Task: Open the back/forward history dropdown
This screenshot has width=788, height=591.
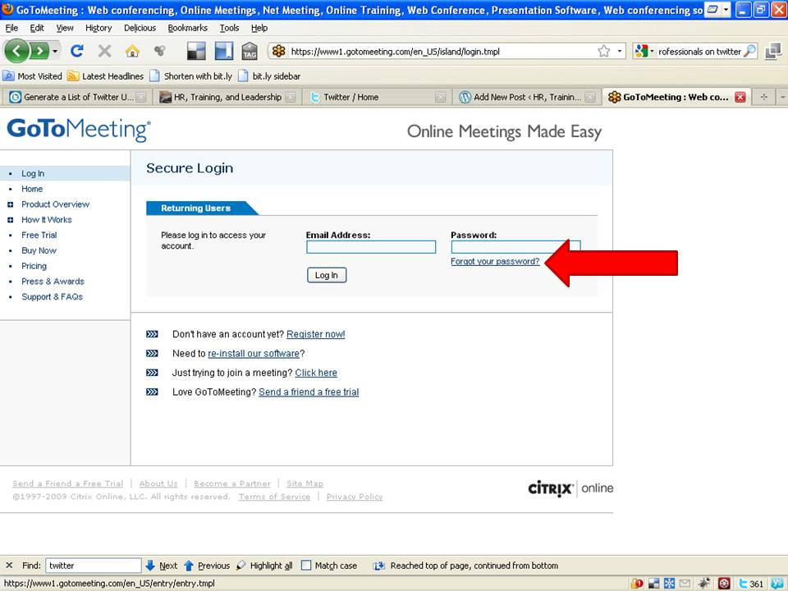Action: [x=55, y=51]
